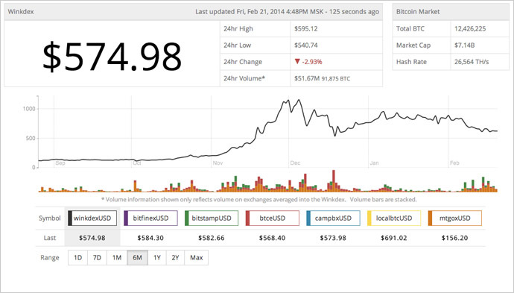Click the Dec label on chart axis
The width and height of the screenshot is (514, 293).
pyautogui.click(x=295, y=163)
